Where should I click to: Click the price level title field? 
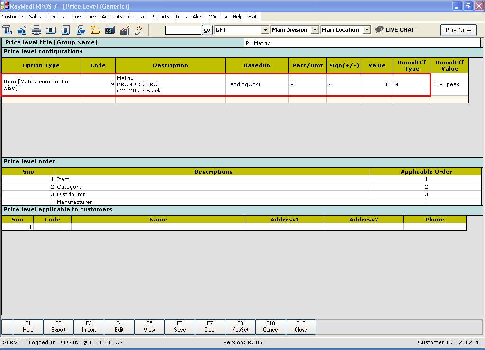click(362, 43)
